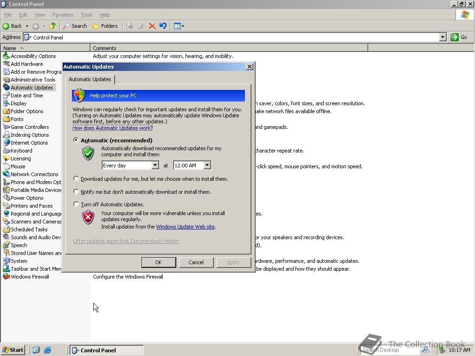Open the Scheduled Tasks icon
Viewport: 475px width, 356px height.
[6, 229]
